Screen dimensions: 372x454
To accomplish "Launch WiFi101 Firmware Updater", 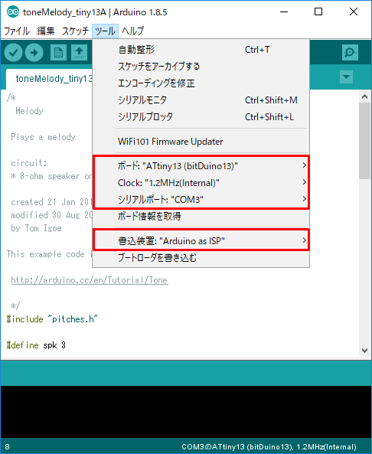I will [x=201, y=142].
